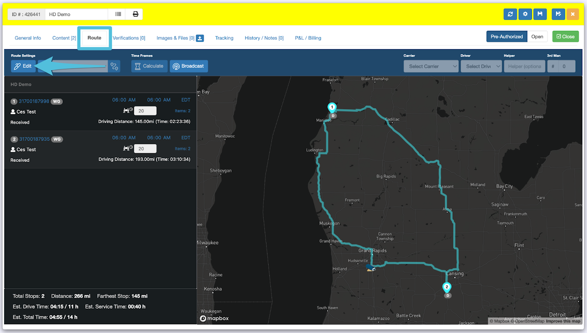Click the printer icon in header
This screenshot has height=333, width=587.
(x=136, y=14)
